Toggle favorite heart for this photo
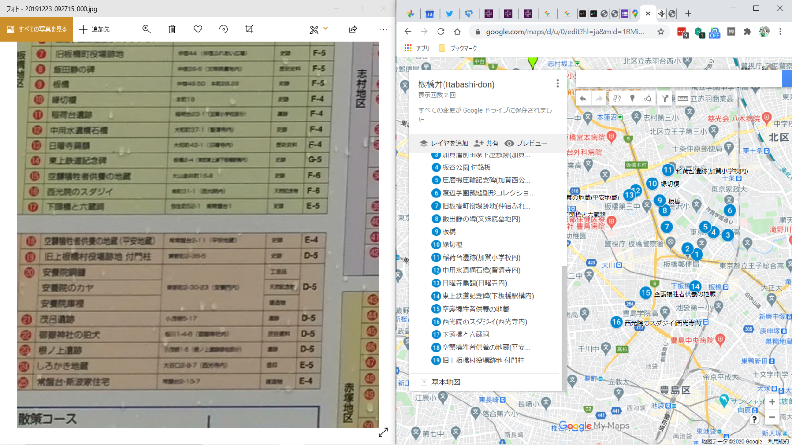This screenshot has height=445, width=792. coord(198,29)
